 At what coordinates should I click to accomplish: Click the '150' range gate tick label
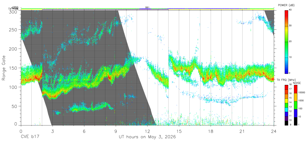click(13, 68)
